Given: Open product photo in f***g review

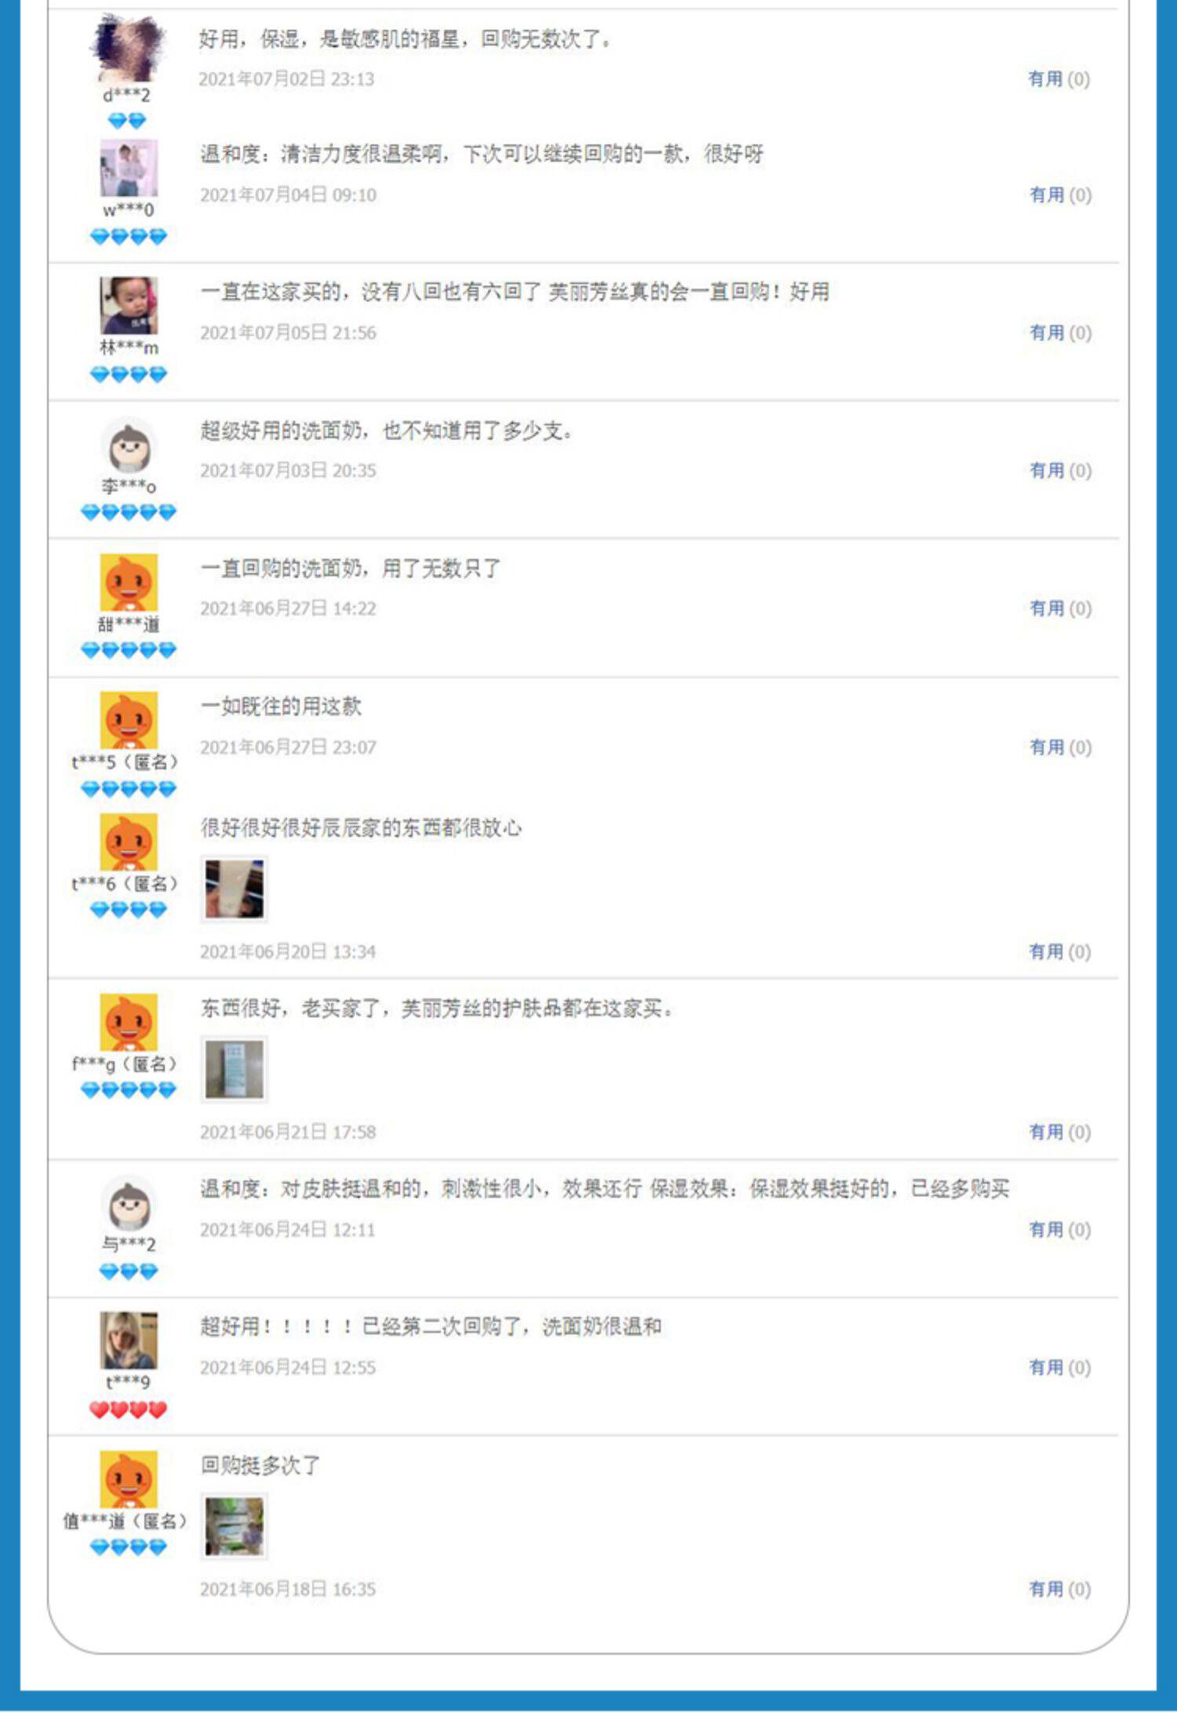Looking at the screenshot, I should click(x=235, y=1069).
